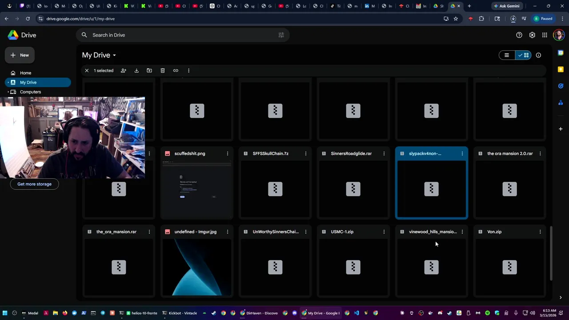Focus the Search in Drive field
This screenshot has width=569, height=320.
183,35
